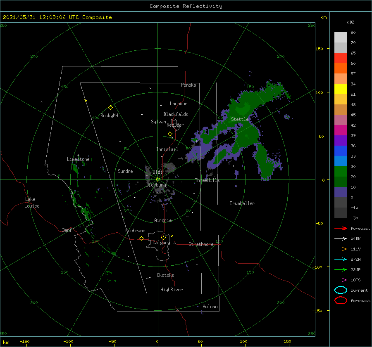Select the orange 111V arrow icon
This screenshot has height=347, width=372.
(341, 249)
